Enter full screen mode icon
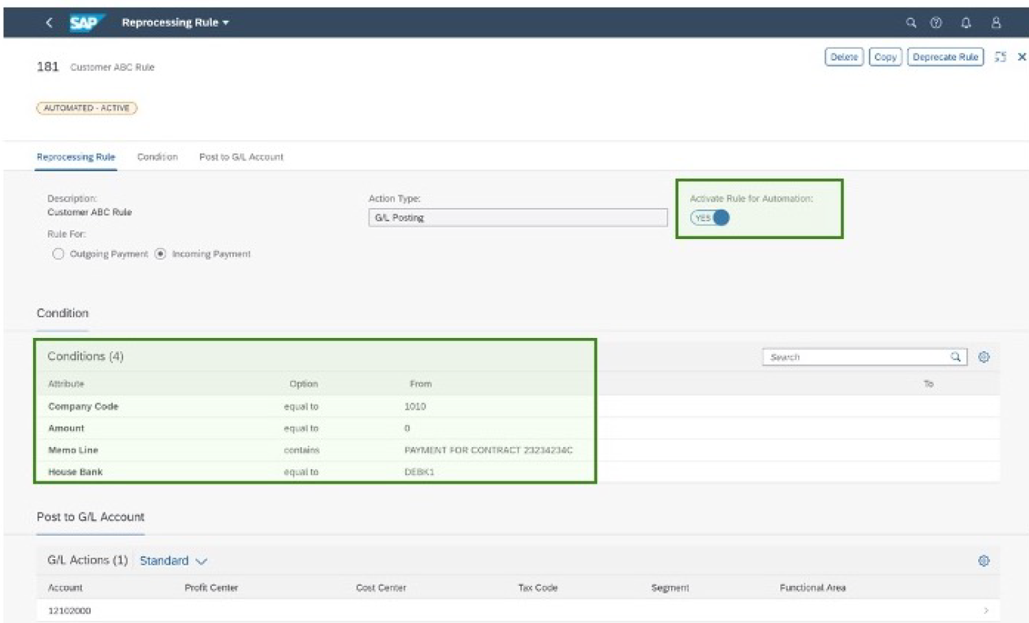The height and width of the screenshot is (623, 1029). pos(1000,57)
